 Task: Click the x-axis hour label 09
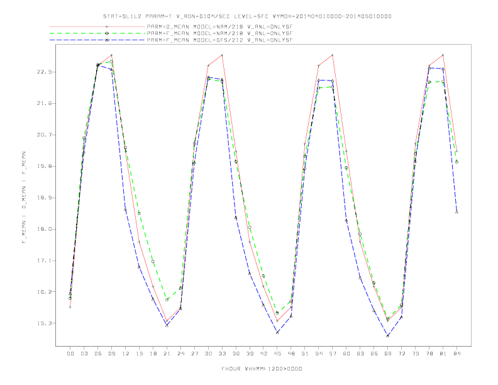(x=112, y=354)
